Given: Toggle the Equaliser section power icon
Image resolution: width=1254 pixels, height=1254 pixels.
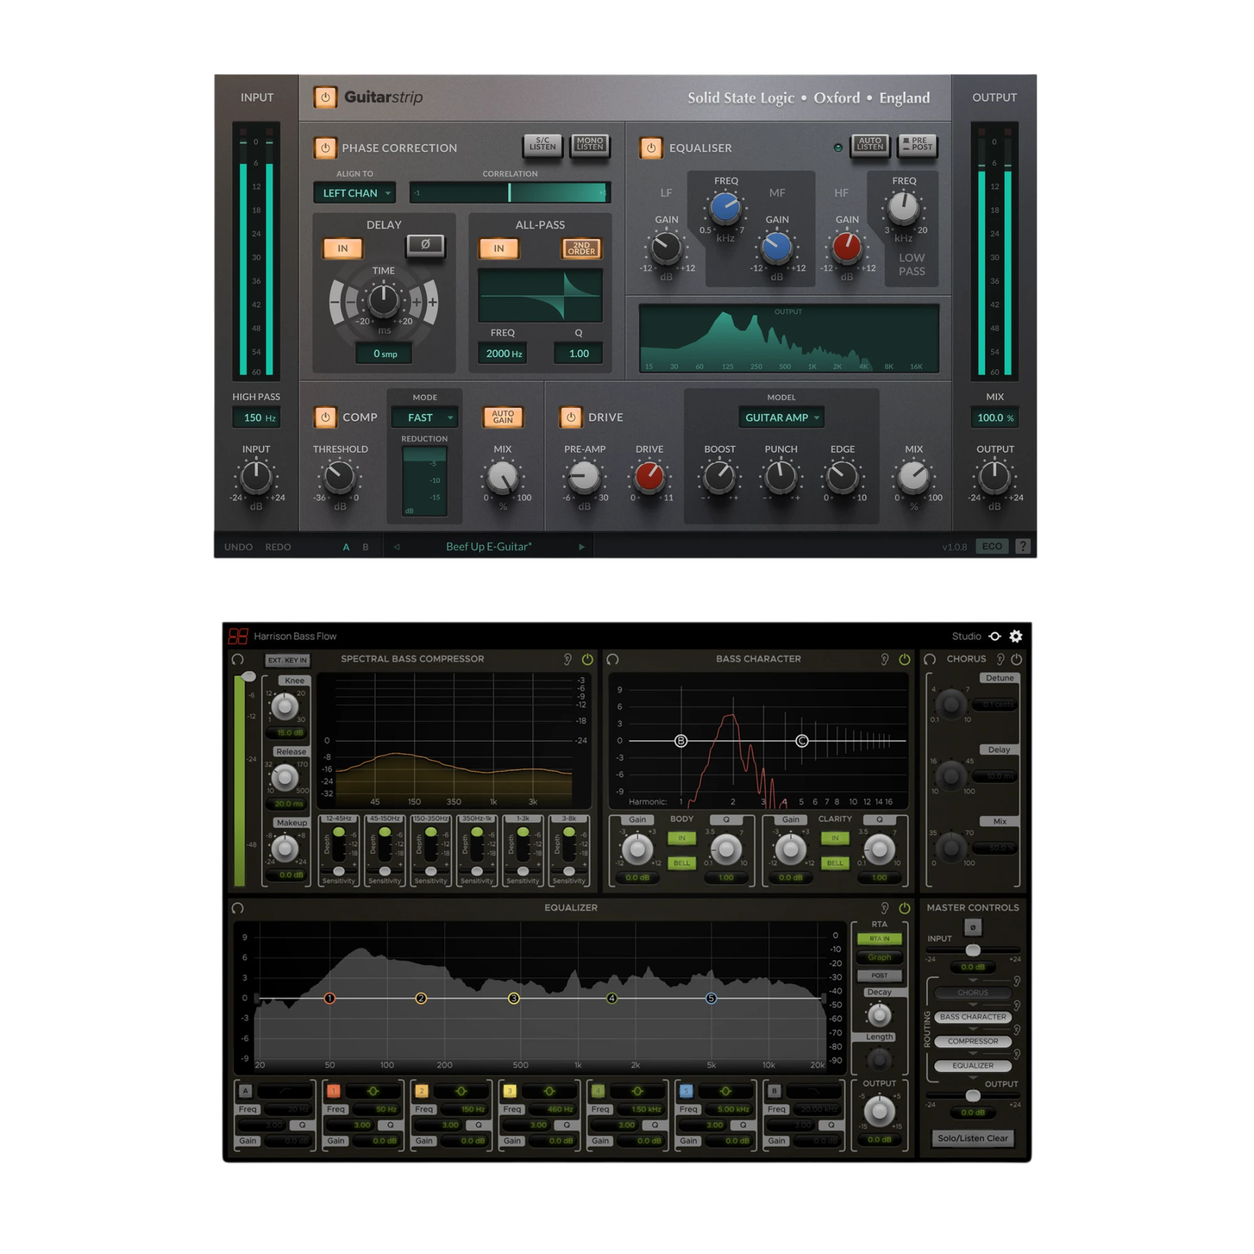Looking at the screenshot, I should [x=651, y=148].
